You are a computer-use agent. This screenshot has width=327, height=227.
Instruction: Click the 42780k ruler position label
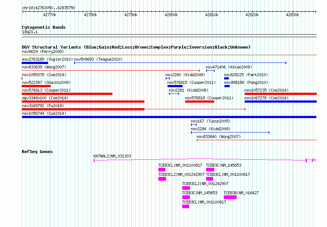[90, 15]
